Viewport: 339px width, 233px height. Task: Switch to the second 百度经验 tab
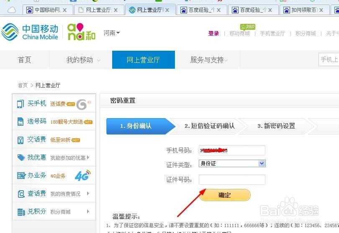[x=253, y=10]
